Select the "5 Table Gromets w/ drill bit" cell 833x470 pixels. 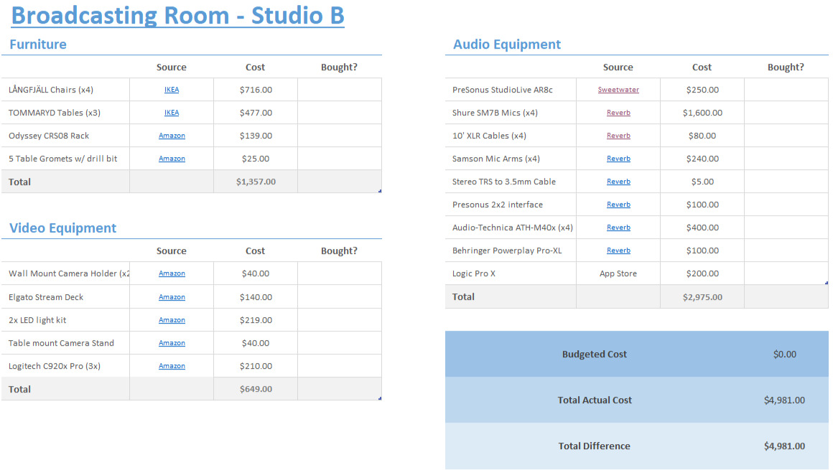[x=65, y=159]
